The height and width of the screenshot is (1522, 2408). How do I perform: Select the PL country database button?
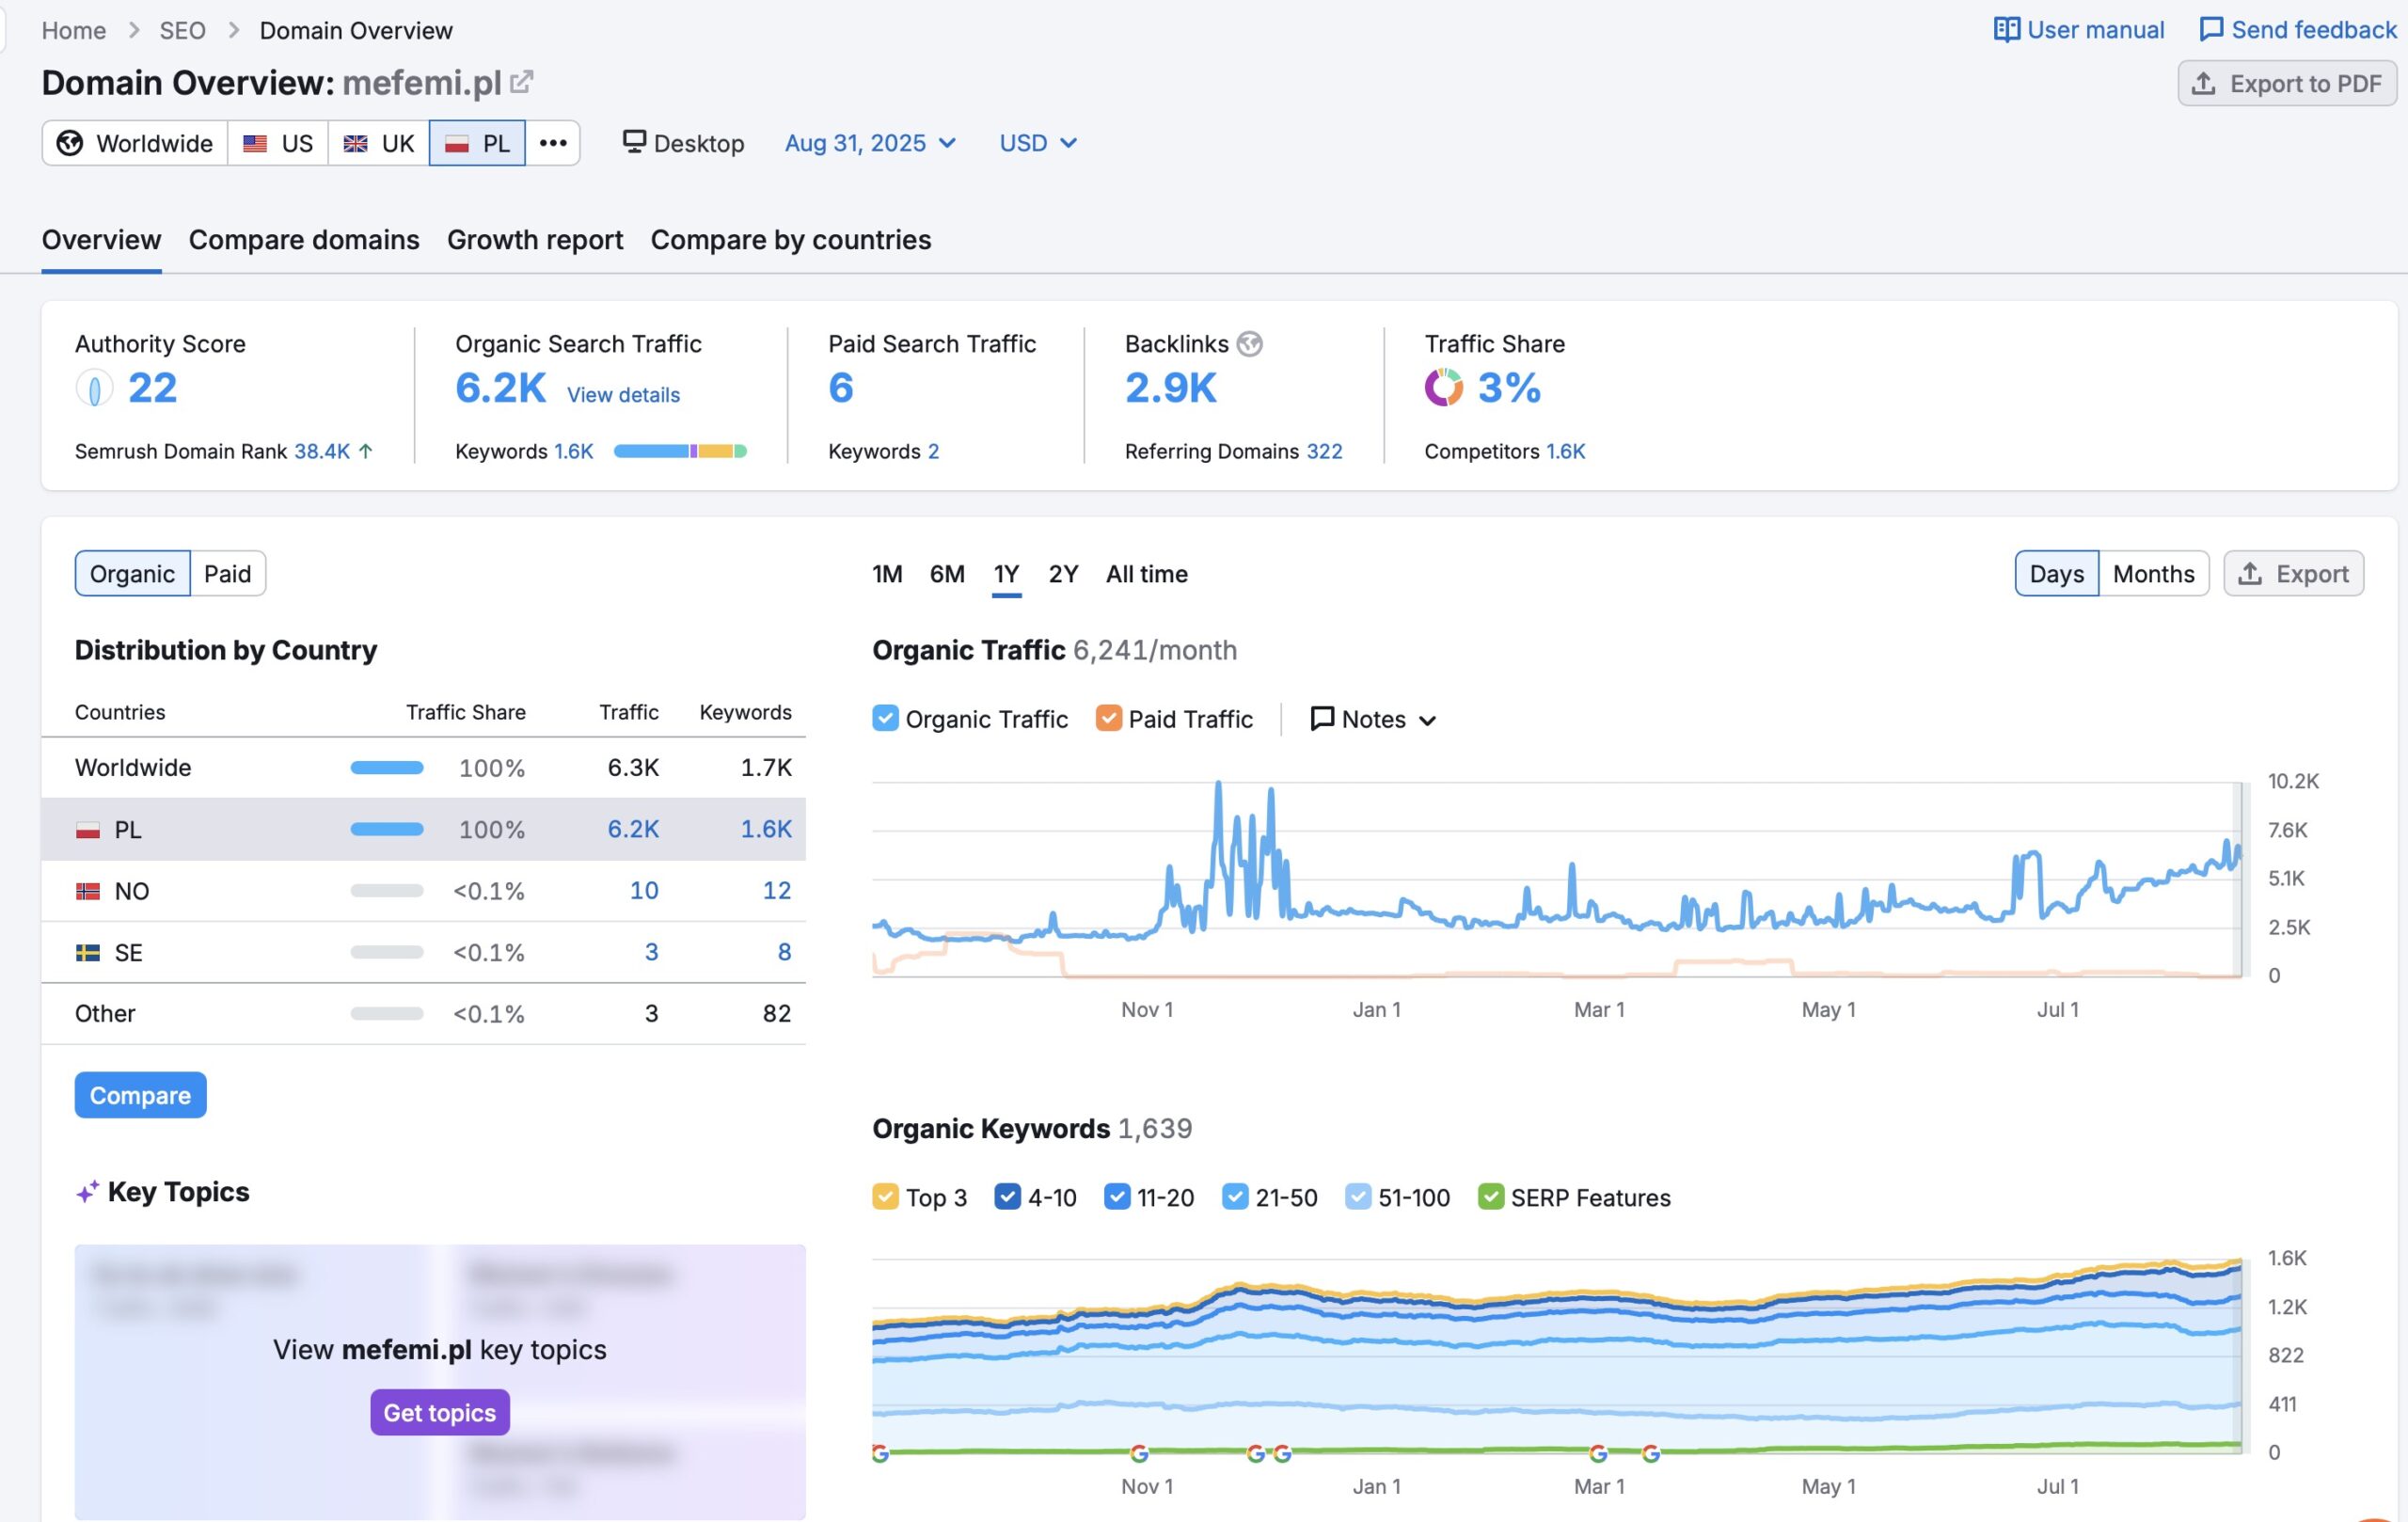[x=477, y=143]
